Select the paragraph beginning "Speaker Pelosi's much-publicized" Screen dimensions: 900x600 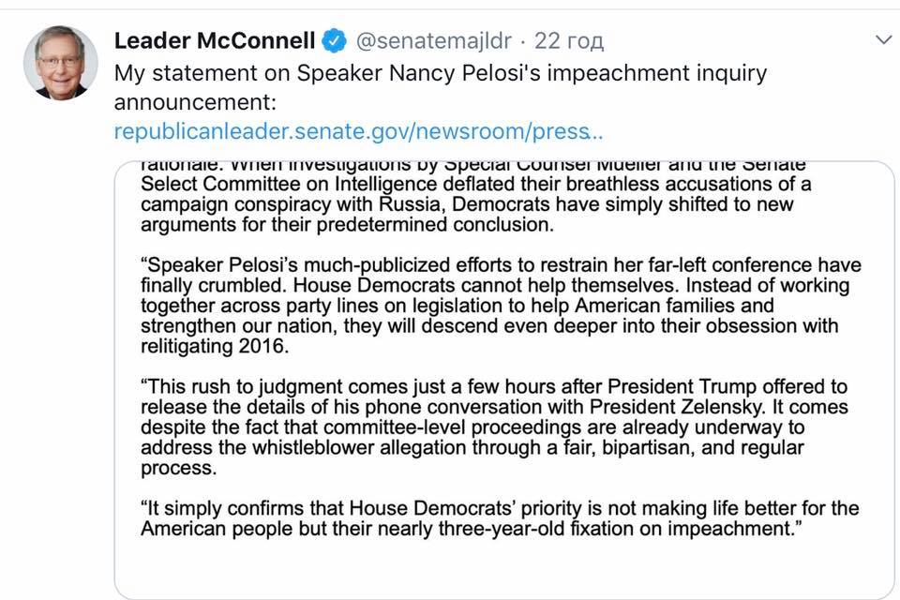501,306
